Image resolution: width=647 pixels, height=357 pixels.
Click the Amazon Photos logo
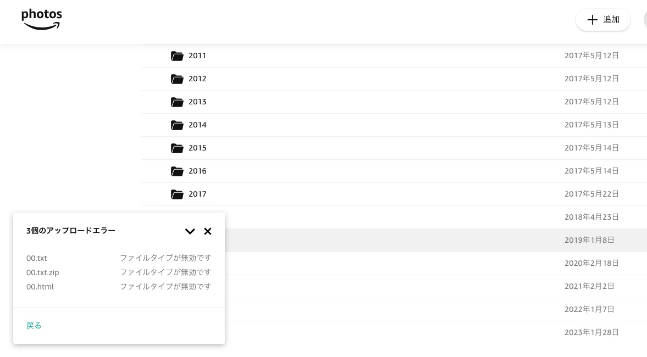click(x=42, y=19)
